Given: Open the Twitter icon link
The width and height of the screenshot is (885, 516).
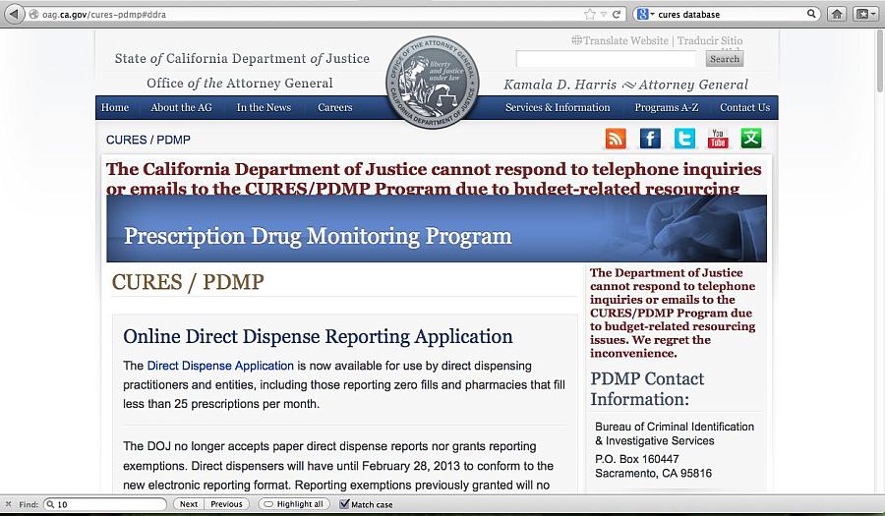Looking at the screenshot, I should [684, 139].
